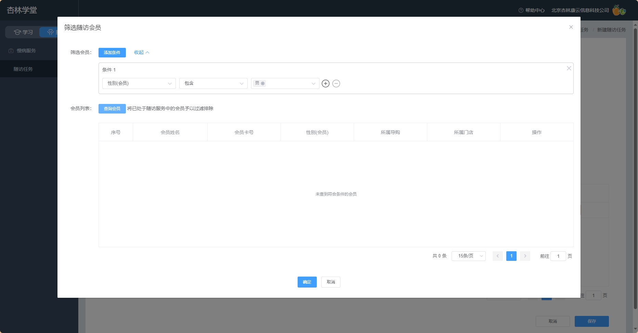Go to the previous page arrow in the dialog
The image size is (638, 333).
[x=498, y=256]
